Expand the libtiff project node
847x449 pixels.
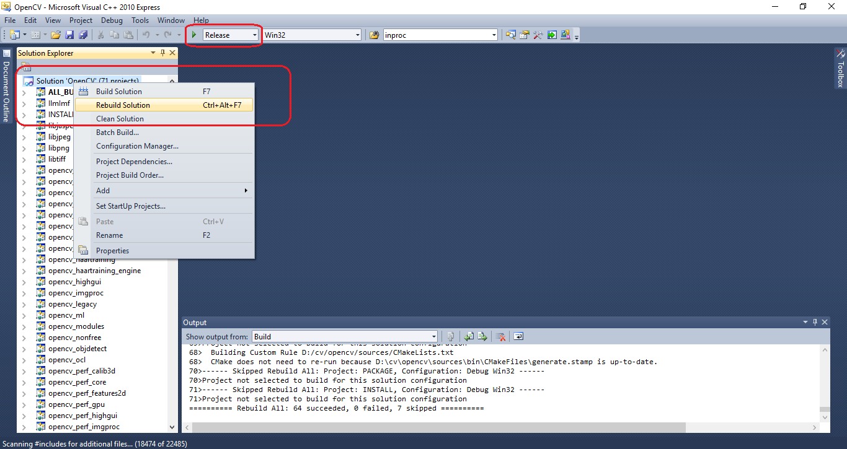[24, 159]
